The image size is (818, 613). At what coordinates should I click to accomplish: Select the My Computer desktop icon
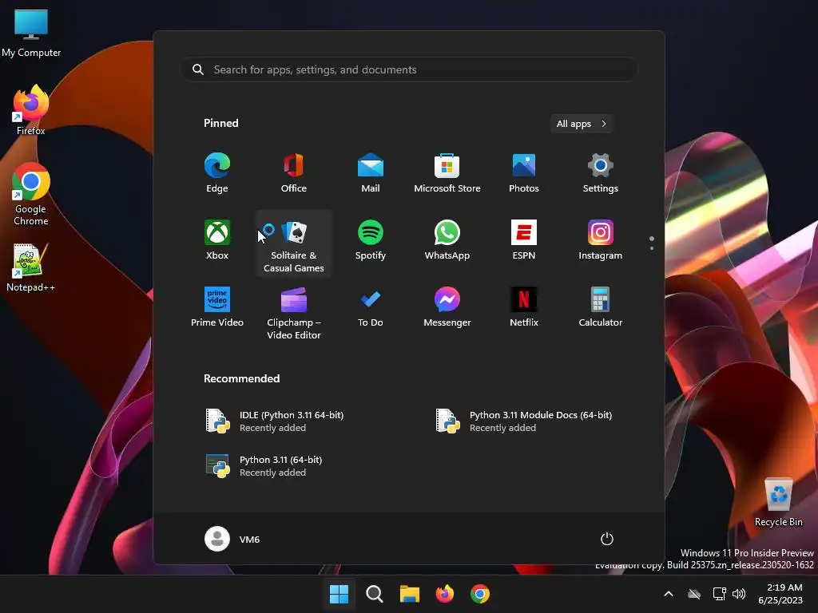31,34
